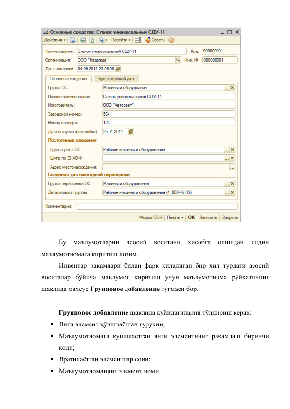Open Советы tips button
The height and width of the screenshot is (409, 290).
155,40
